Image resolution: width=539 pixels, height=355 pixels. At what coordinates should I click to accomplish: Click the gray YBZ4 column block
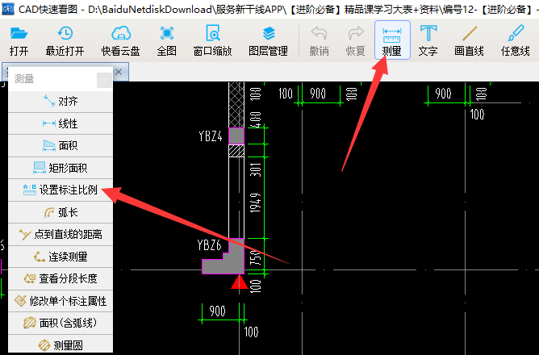point(236,136)
